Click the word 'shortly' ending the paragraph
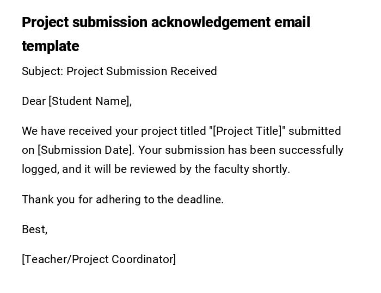The width and height of the screenshot is (381, 293). point(272,169)
